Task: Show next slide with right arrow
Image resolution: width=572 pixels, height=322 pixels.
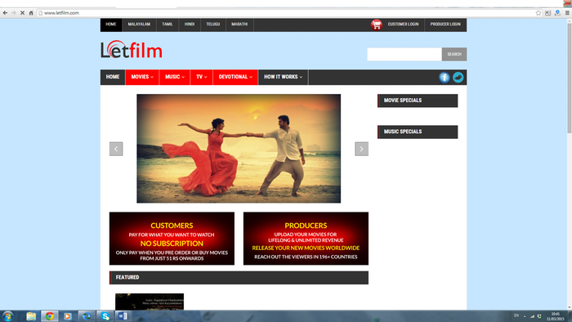Action: point(361,149)
